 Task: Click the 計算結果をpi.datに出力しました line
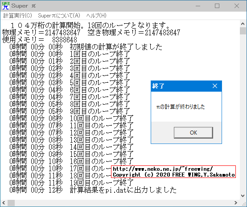pyautogui.click(x=93, y=190)
